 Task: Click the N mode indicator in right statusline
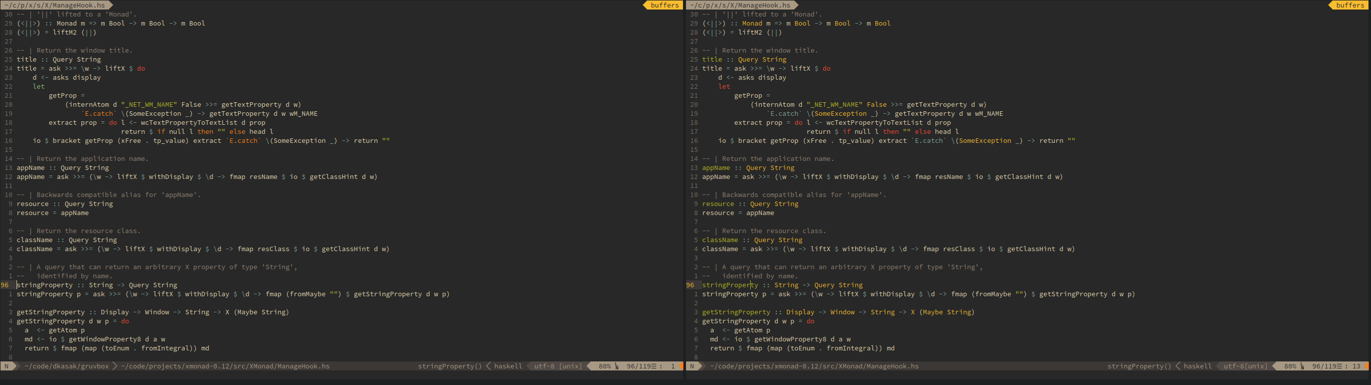[x=692, y=366]
